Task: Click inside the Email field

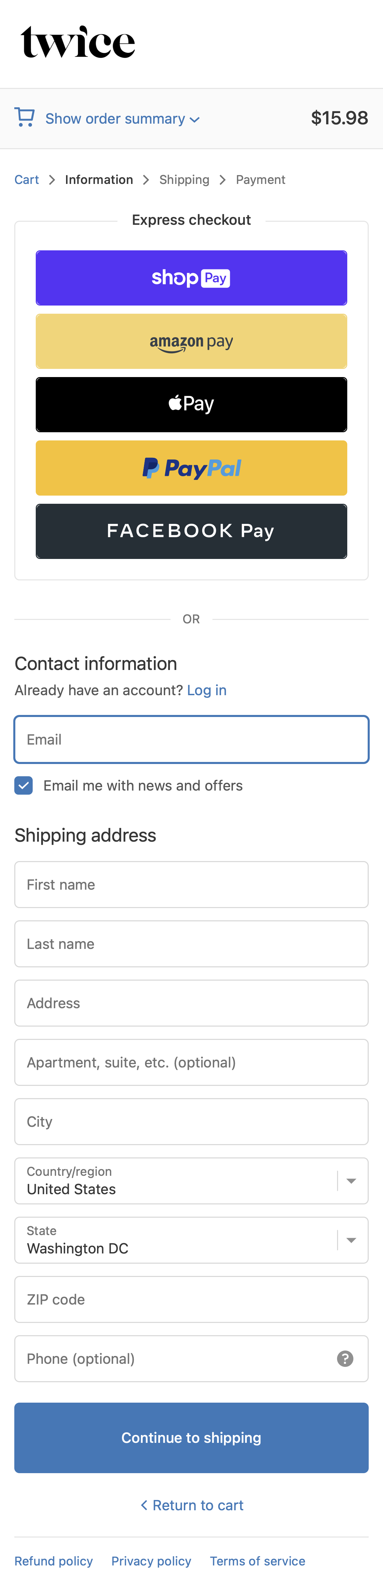Action: 191,739
